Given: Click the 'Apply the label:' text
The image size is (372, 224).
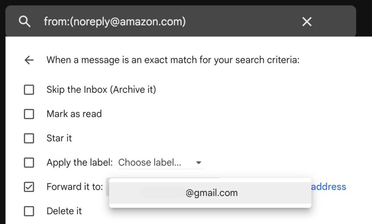Looking at the screenshot, I should pyautogui.click(x=79, y=163).
